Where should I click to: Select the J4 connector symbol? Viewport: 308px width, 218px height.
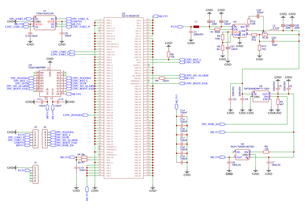click(x=45, y=139)
